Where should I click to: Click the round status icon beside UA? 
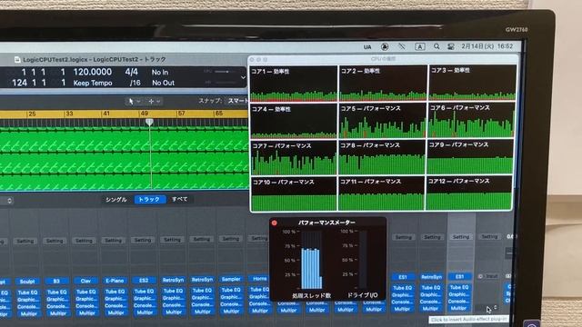(x=385, y=46)
